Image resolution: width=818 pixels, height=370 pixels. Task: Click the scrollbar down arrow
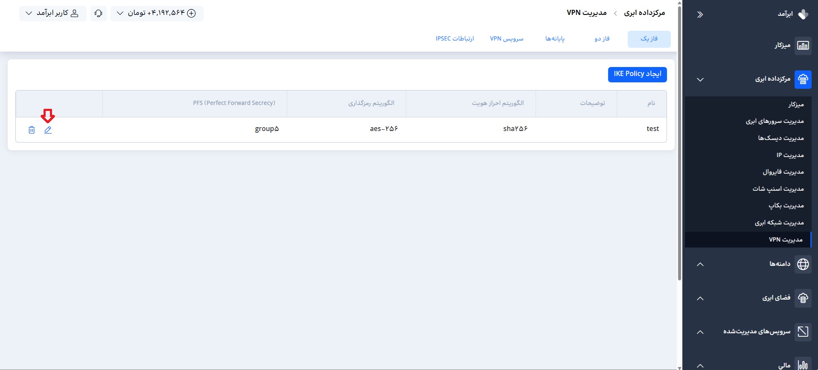[x=679, y=367]
